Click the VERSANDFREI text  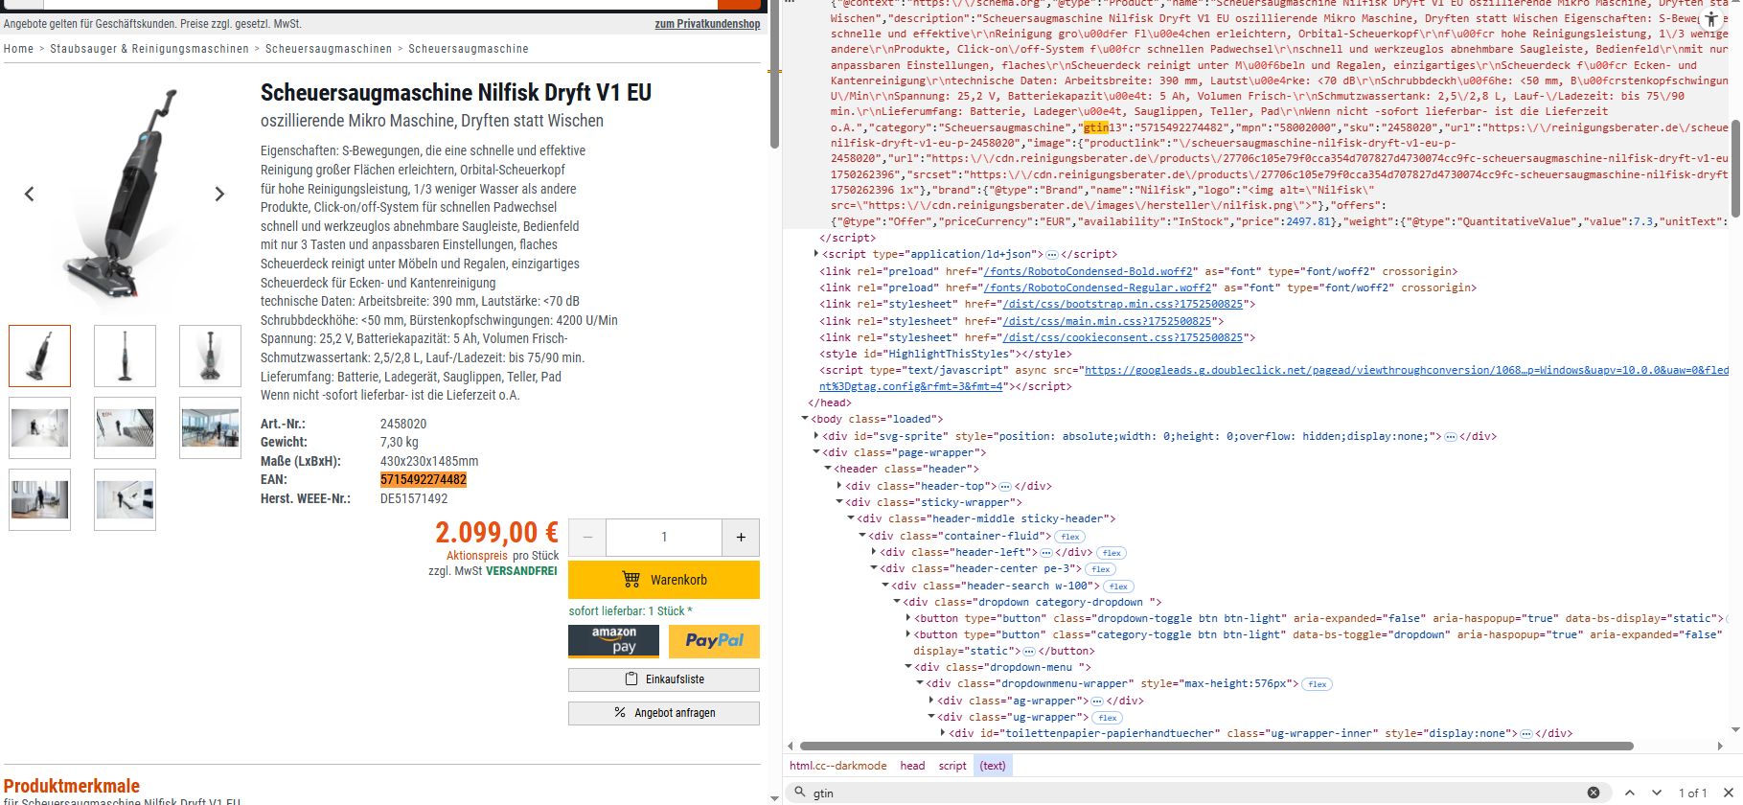tap(521, 571)
